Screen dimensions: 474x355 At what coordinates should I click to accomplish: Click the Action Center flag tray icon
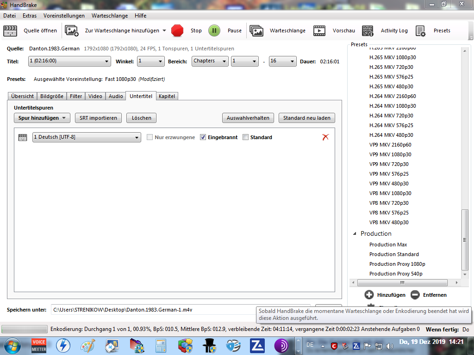(x=367, y=346)
